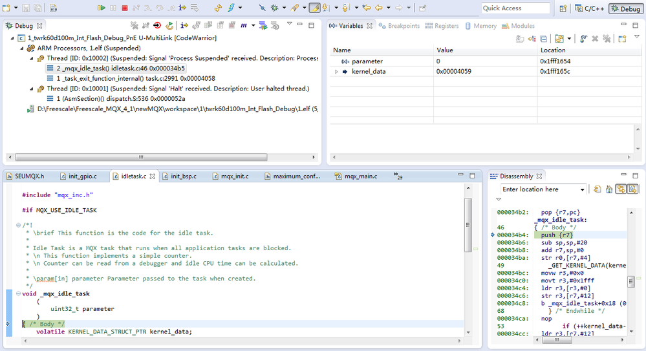Click the green Resume button in main toolbar
This screenshot has height=351, width=646.
coord(101,8)
